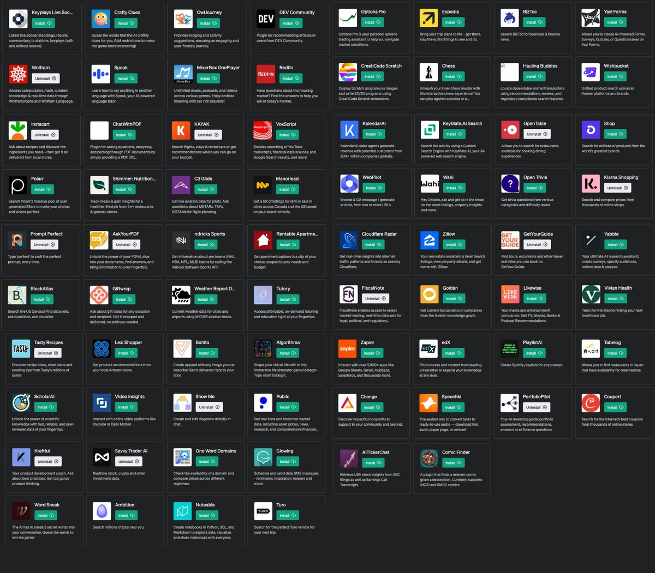This screenshot has height=573, width=655.
Task: Uninstall the Savvy Trader AI plugin
Action: (129, 462)
